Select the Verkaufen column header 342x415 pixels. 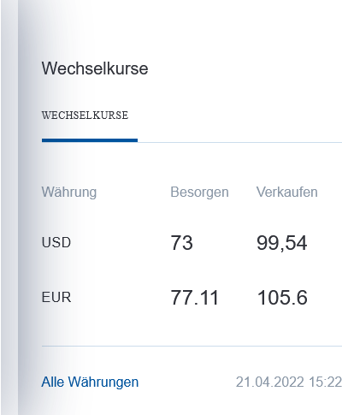click(x=287, y=192)
